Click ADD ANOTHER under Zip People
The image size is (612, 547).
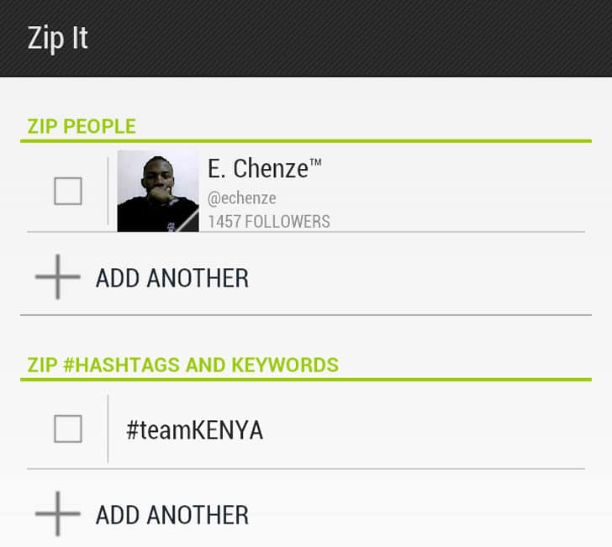point(172,278)
